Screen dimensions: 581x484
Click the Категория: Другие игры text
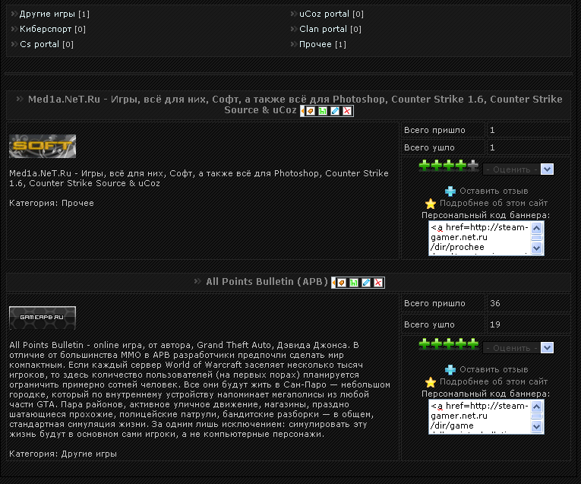(63, 454)
